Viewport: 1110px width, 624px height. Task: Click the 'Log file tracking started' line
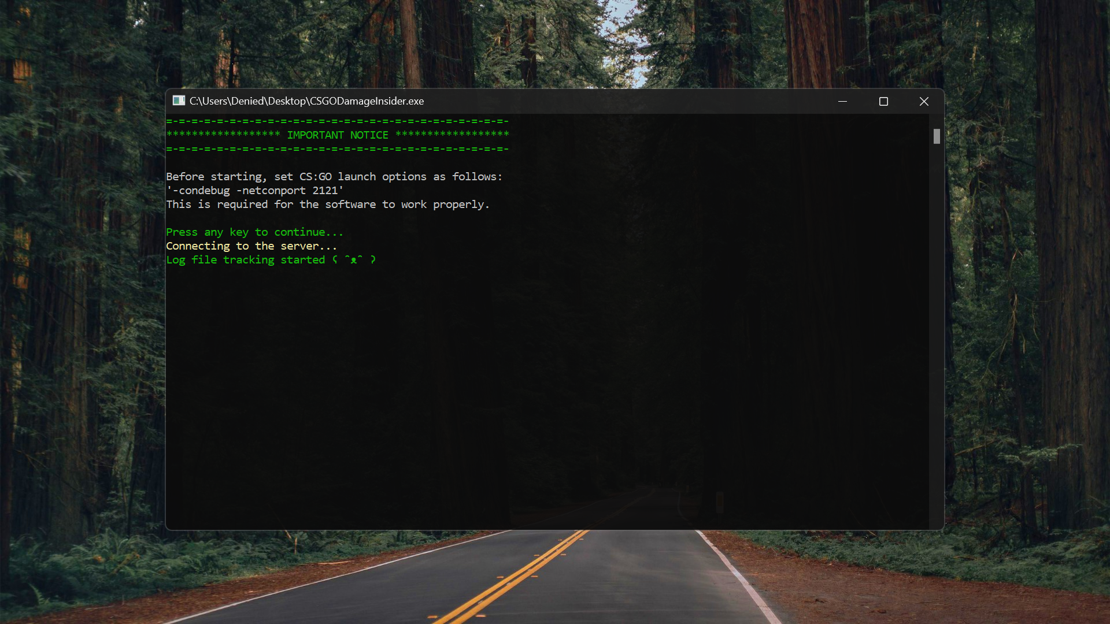click(x=245, y=260)
